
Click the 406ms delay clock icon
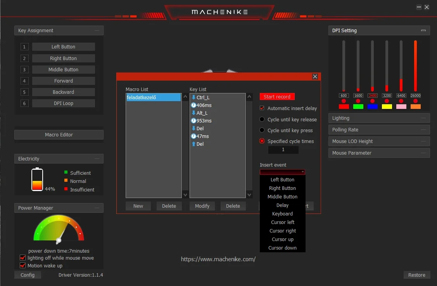tap(193, 105)
